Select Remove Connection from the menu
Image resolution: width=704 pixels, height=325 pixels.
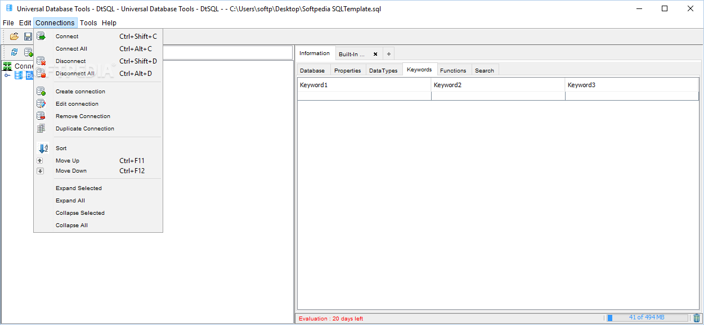[98, 116]
